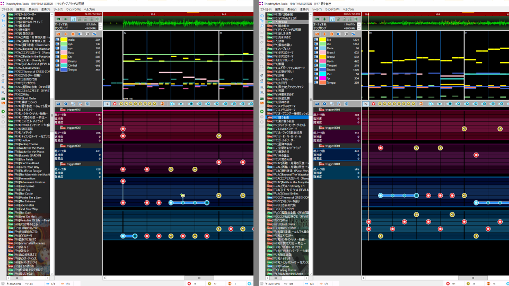
Task: Choose orange multi-arrow note tool, right window
Action: click(x=422, y=104)
